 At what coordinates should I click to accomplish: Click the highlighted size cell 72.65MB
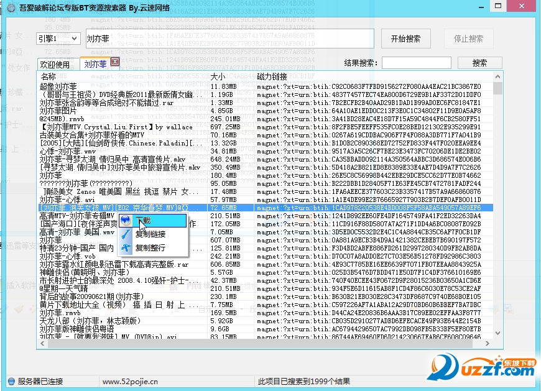point(223,208)
